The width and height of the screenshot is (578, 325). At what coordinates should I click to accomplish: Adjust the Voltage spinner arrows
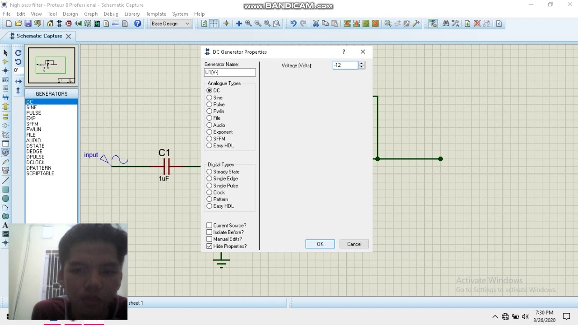pyautogui.click(x=361, y=65)
